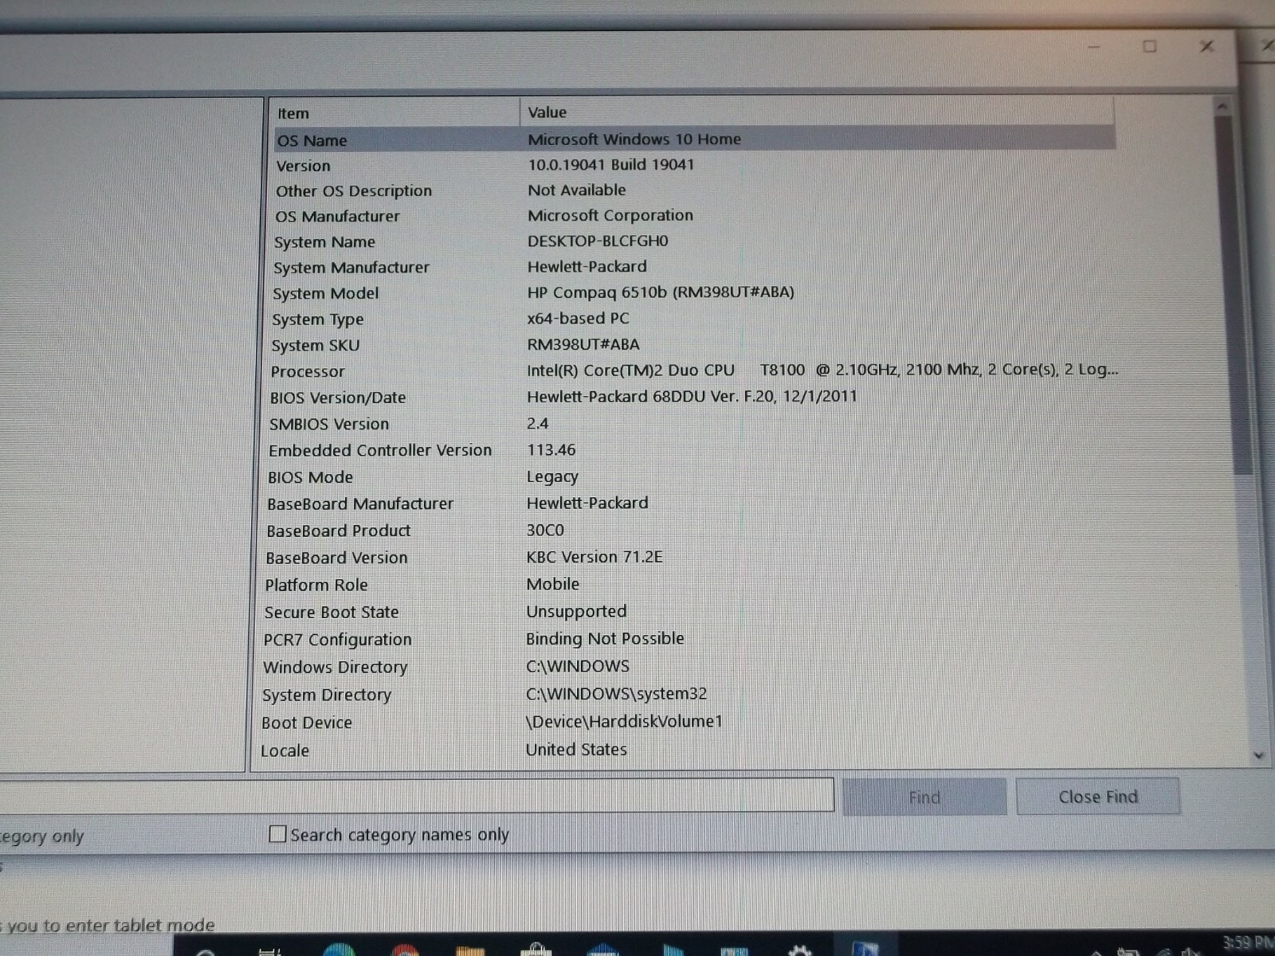This screenshot has width=1275, height=956.
Task: Select the System Directory row
Action: tap(694, 695)
